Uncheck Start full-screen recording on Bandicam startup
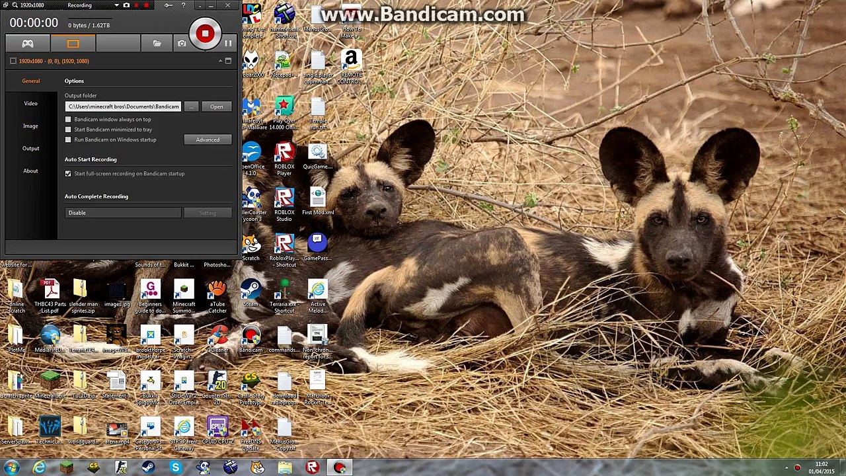This screenshot has height=476, width=846. coord(68,173)
